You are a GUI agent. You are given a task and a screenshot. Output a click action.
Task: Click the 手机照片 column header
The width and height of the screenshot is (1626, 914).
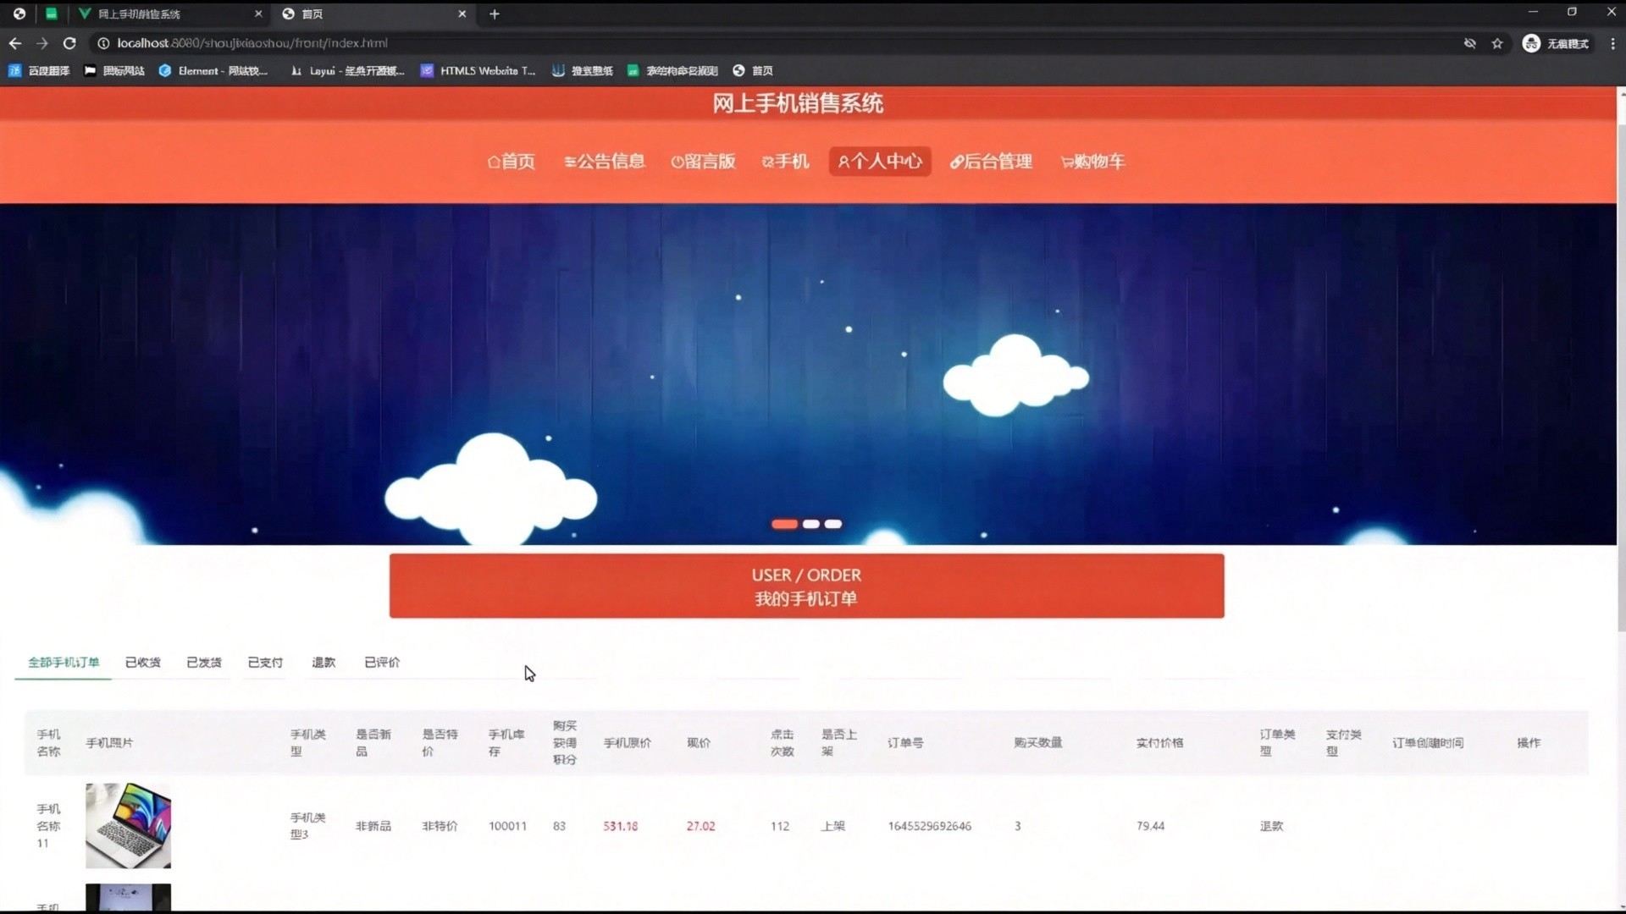(x=109, y=743)
